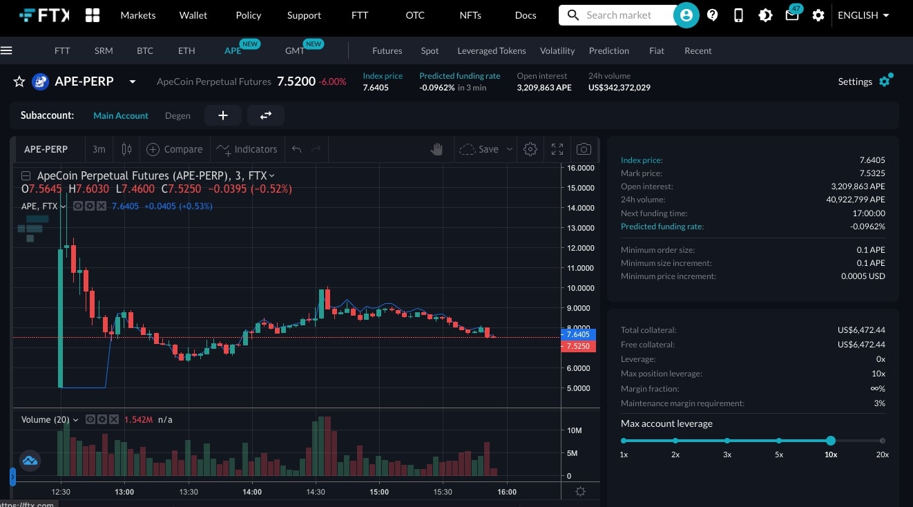Change the 3m chart interval
Viewport: 913px width, 507px height.
(x=99, y=149)
